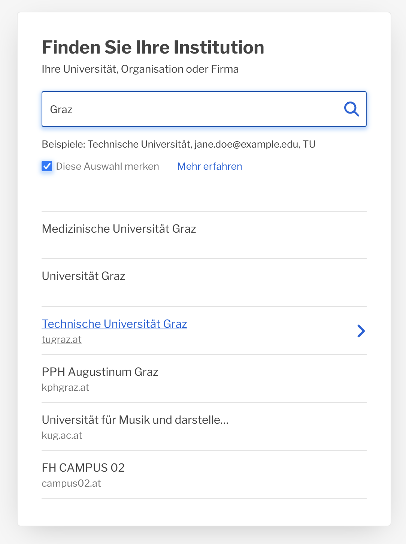Select PPH Augustinum Graz entry

click(x=204, y=378)
